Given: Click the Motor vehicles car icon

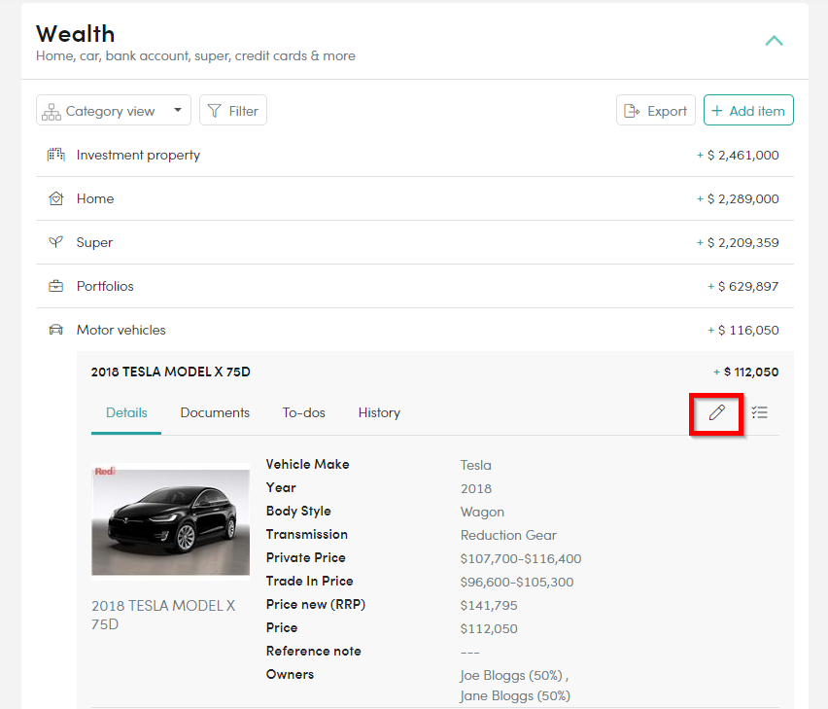Looking at the screenshot, I should (x=56, y=331).
